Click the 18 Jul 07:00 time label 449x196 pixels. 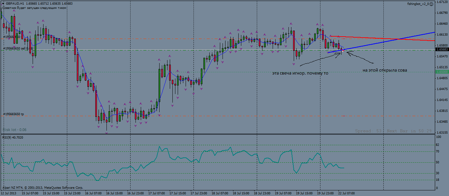point(220,193)
